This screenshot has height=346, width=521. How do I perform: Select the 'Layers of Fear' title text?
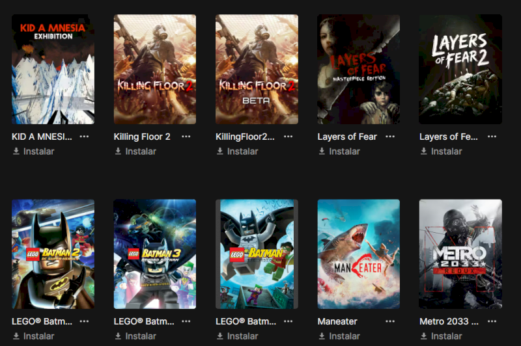(x=347, y=137)
